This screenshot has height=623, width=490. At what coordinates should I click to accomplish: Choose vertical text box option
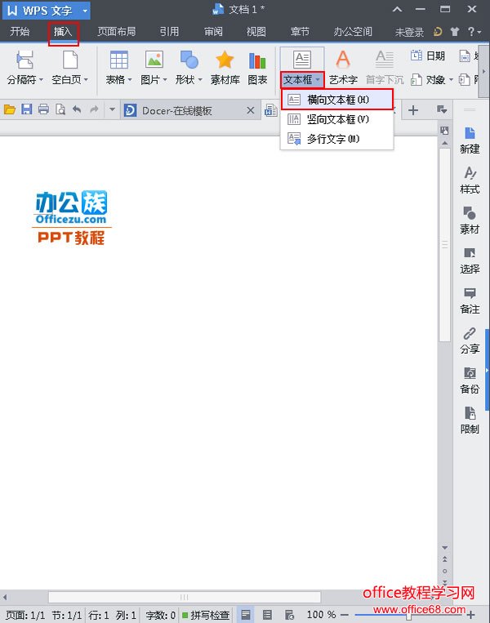[337, 119]
